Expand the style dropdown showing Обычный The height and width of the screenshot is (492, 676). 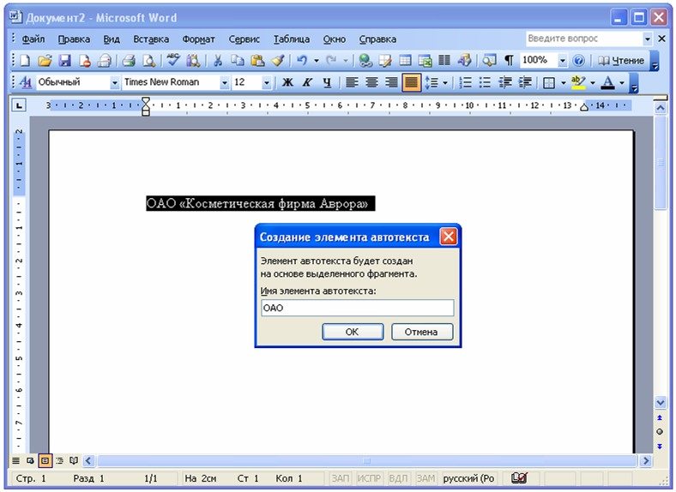(114, 82)
